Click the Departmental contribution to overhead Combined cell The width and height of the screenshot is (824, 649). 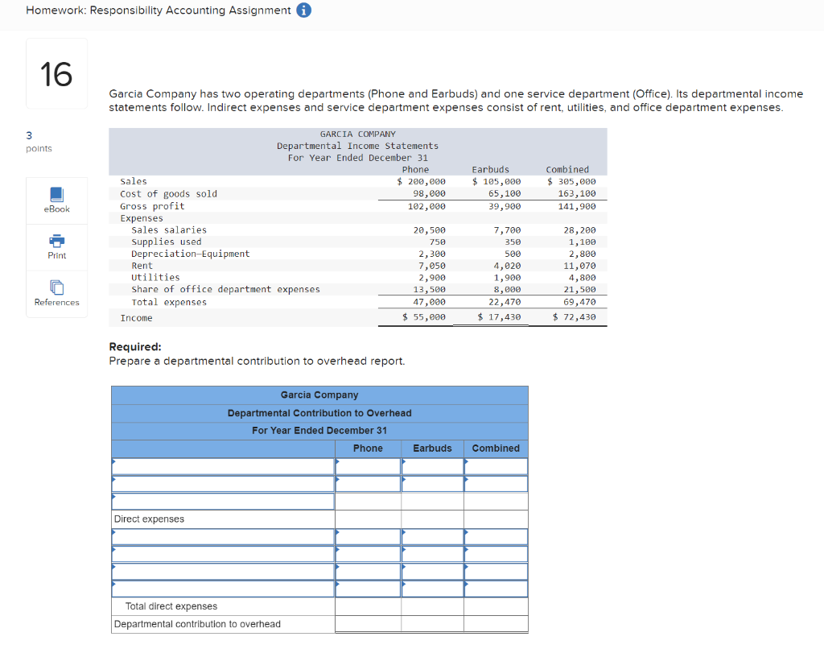pyautogui.click(x=496, y=623)
